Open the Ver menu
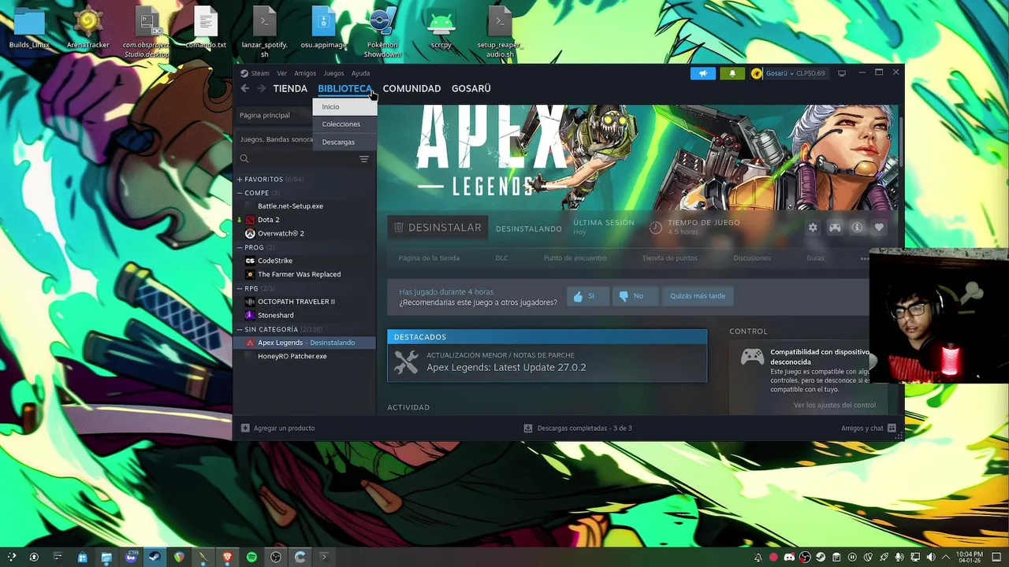This screenshot has height=567, width=1009. pos(281,73)
